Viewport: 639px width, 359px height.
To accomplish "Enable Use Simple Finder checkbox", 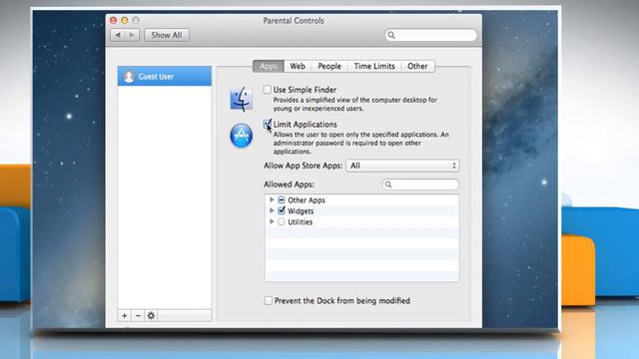I will [x=268, y=90].
